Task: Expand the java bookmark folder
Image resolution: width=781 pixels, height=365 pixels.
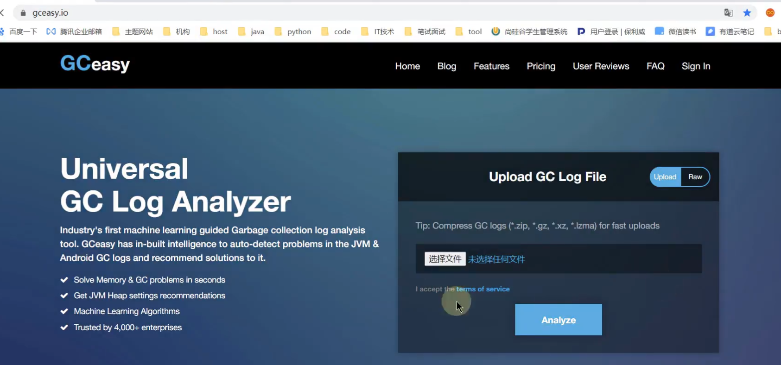Action: tap(251, 31)
